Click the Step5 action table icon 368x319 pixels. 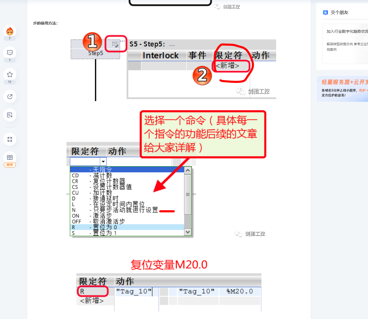pos(115,44)
